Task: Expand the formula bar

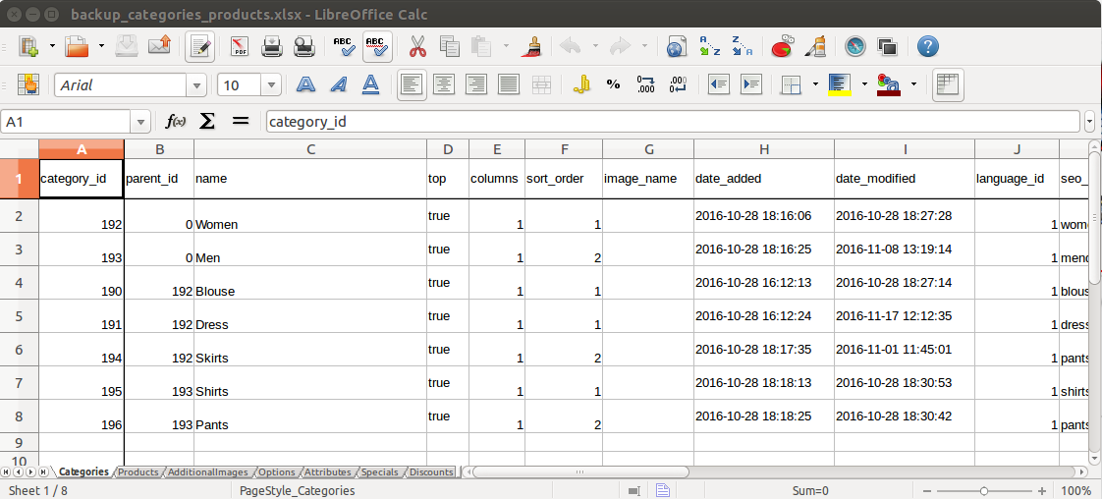Action: click(1090, 122)
